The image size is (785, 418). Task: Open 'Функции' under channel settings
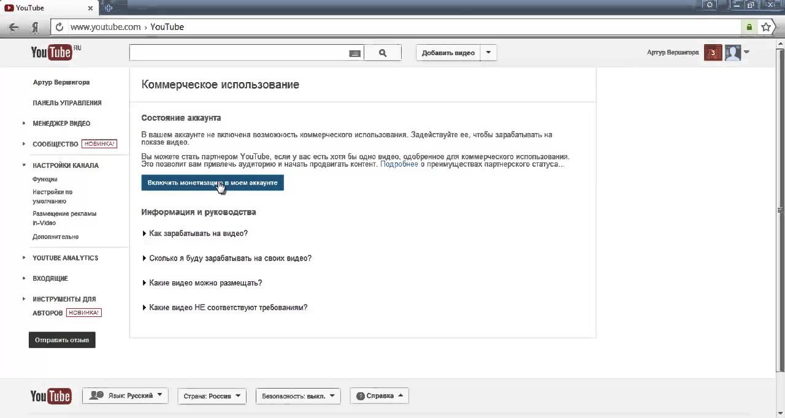point(45,180)
